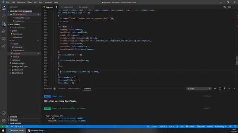Open the Extensions view
This screenshot has width=238, height=133.
(3, 46)
